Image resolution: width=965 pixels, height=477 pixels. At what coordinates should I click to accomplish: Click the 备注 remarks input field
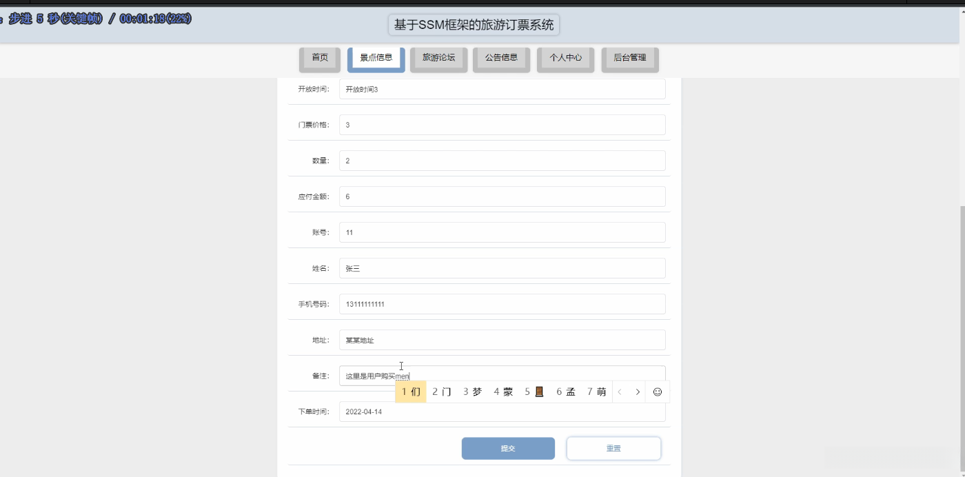point(502,376)
